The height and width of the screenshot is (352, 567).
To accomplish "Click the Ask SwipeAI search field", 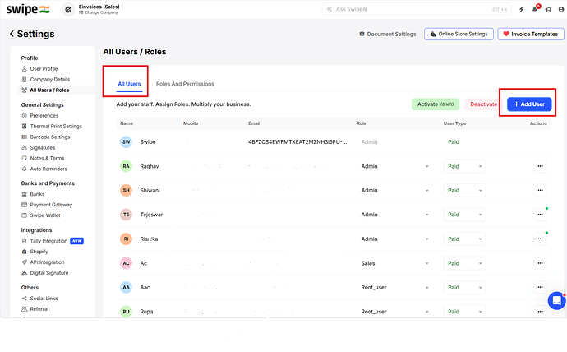I will 417,9.
